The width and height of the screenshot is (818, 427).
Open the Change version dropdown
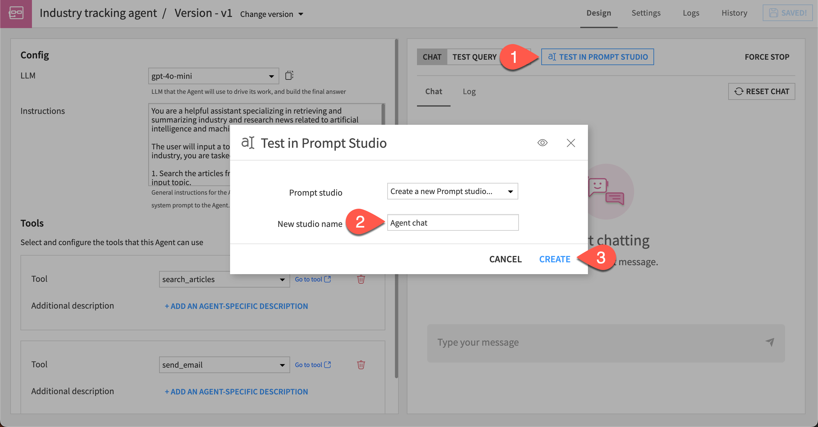click(x=272, y=14)
